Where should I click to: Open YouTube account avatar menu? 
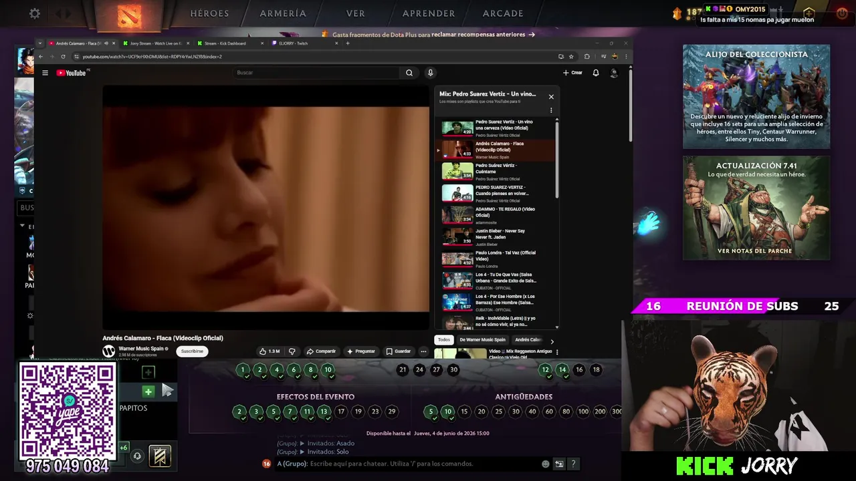[x=614, y=73]
